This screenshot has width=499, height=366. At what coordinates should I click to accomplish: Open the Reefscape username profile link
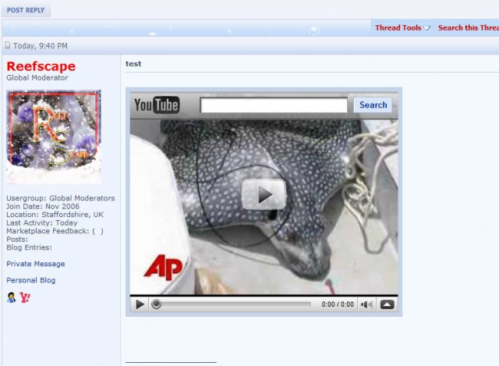coord(41,66)
